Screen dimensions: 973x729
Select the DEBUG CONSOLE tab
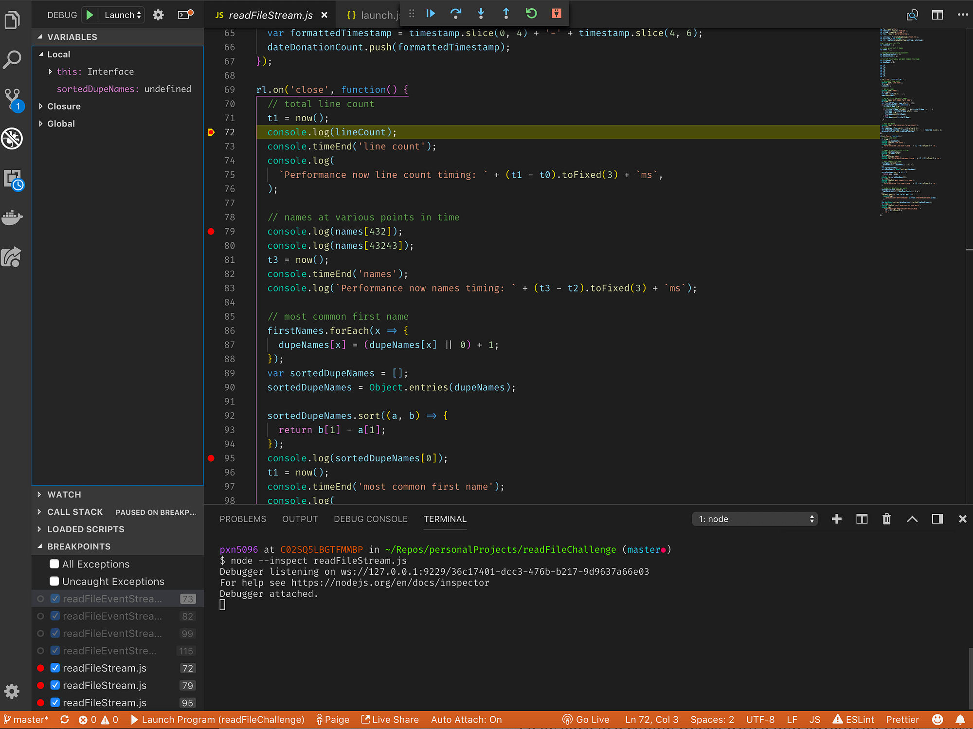pos(371,519)
